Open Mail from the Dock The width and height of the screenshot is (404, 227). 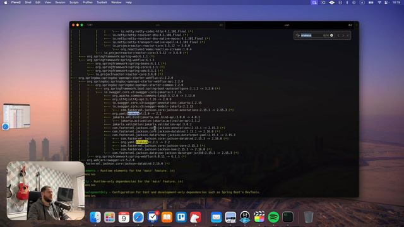pyautogui.click(x=216, y=217)
